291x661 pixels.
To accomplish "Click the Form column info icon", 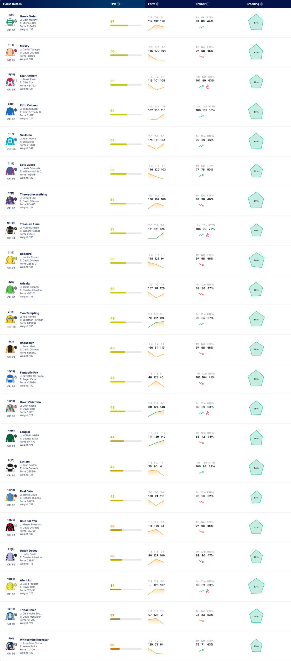I will click(158, 4).
